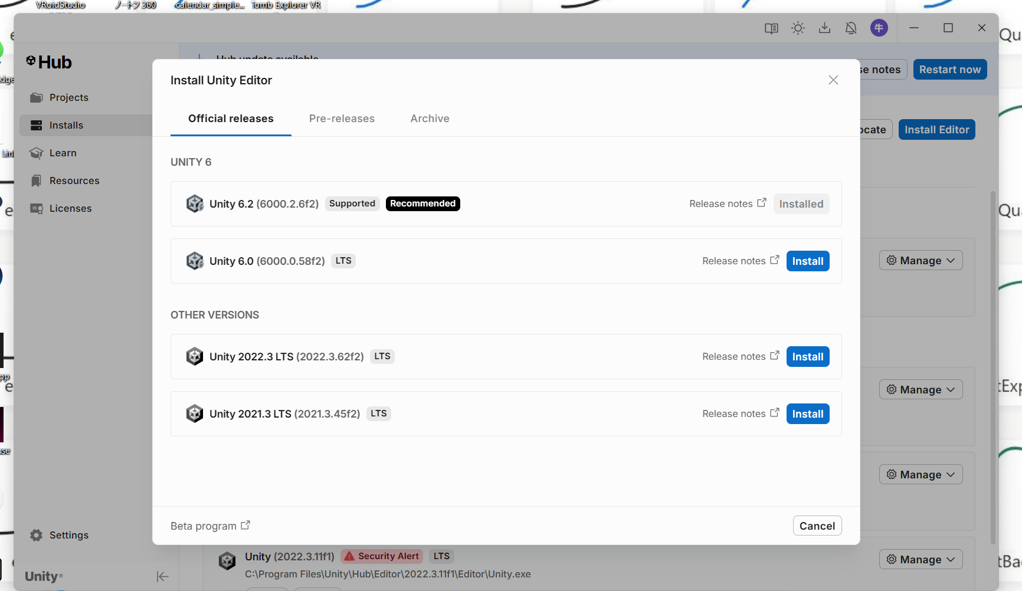Maximize the Unity Hub window

(x=948, y=28)
